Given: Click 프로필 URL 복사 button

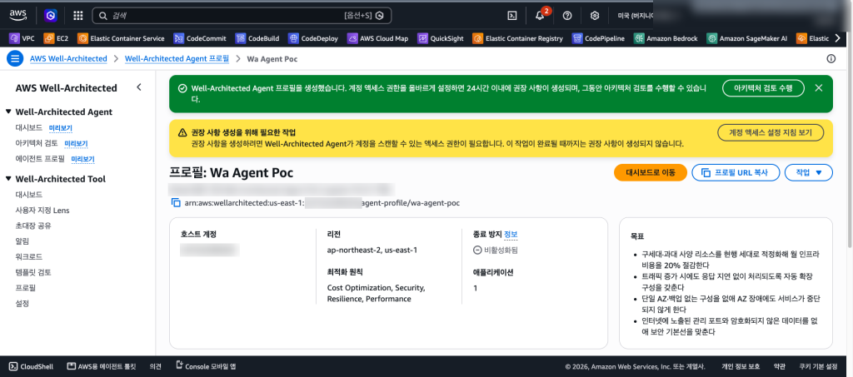Looking at the screenshot, I should [736, 172].
